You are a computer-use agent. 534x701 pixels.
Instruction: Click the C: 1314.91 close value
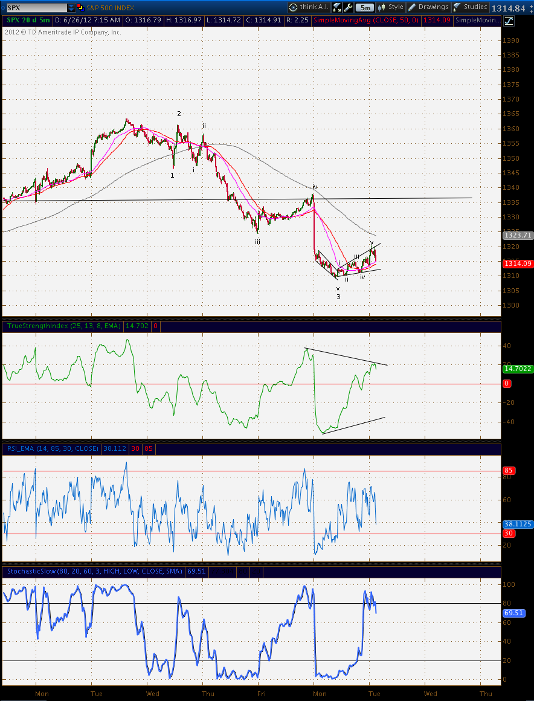coord(263,20)
